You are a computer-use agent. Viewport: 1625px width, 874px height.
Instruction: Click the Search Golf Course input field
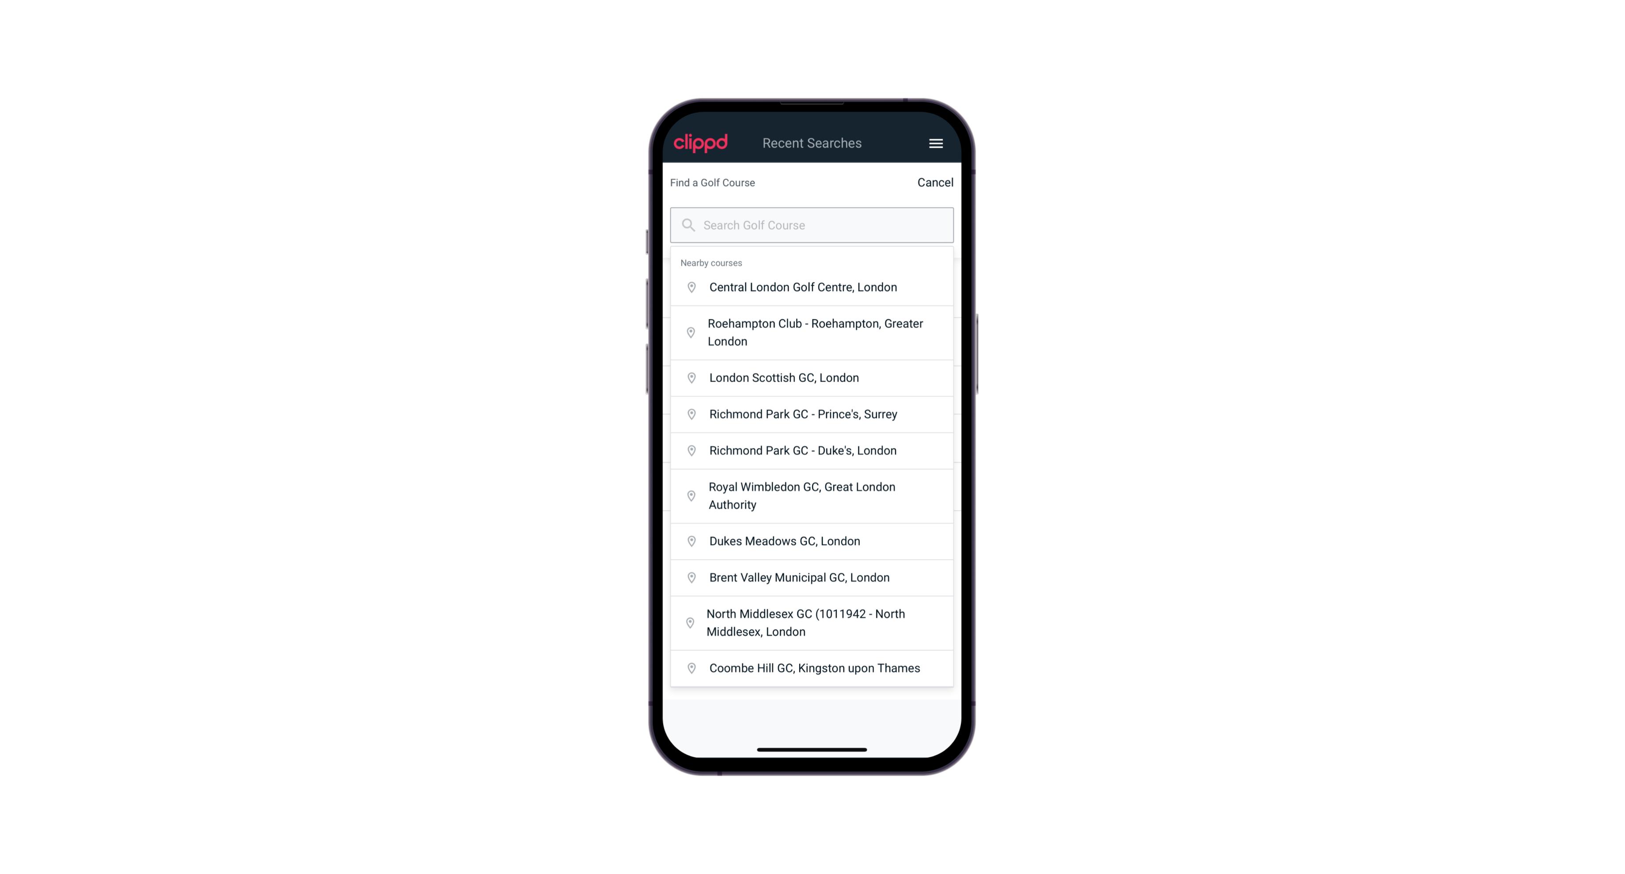click(x=812, y=224)
